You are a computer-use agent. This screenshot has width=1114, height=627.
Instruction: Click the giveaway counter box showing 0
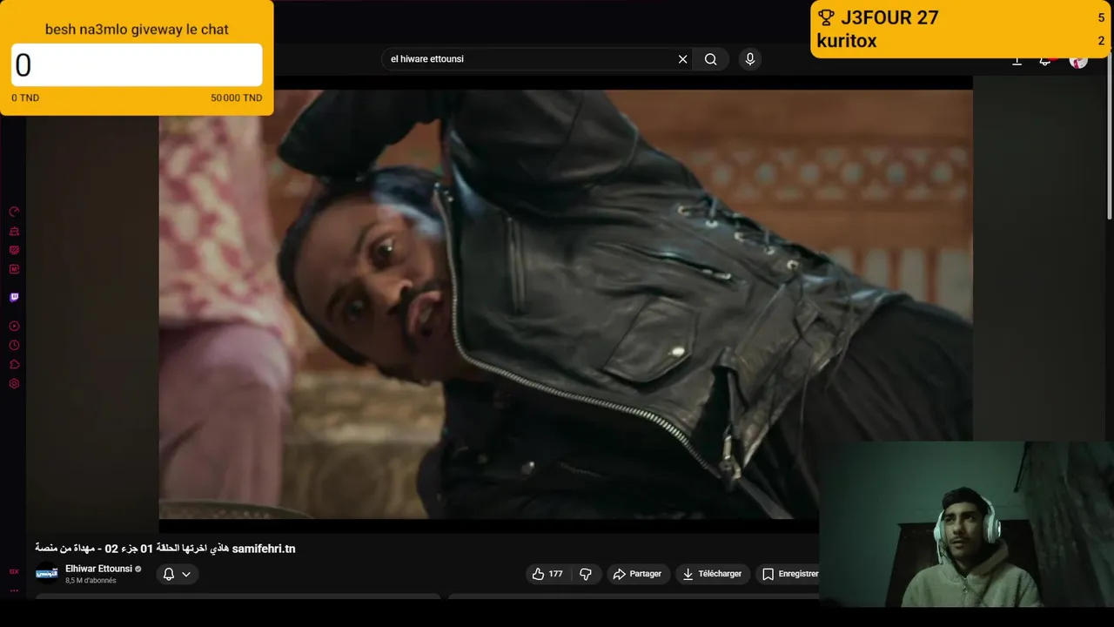[137, 65]
